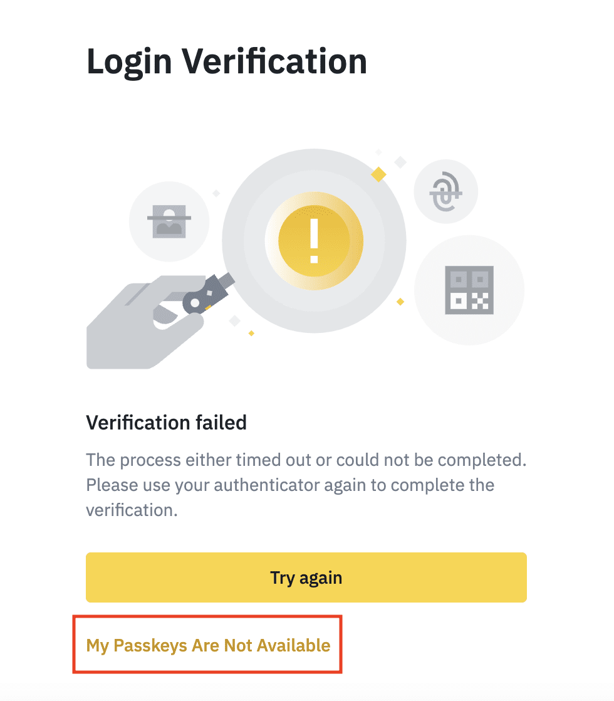Click the fingerprint icon
The image size is (614, 701).
pos(445,192)
